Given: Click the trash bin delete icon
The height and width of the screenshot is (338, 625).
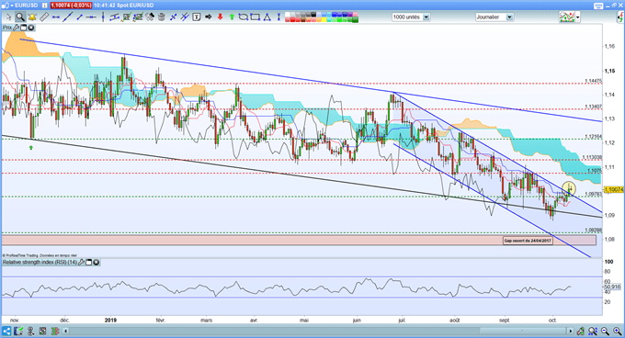Looking at the screenshot, I should pyautogui.click(x=162, y=17).
